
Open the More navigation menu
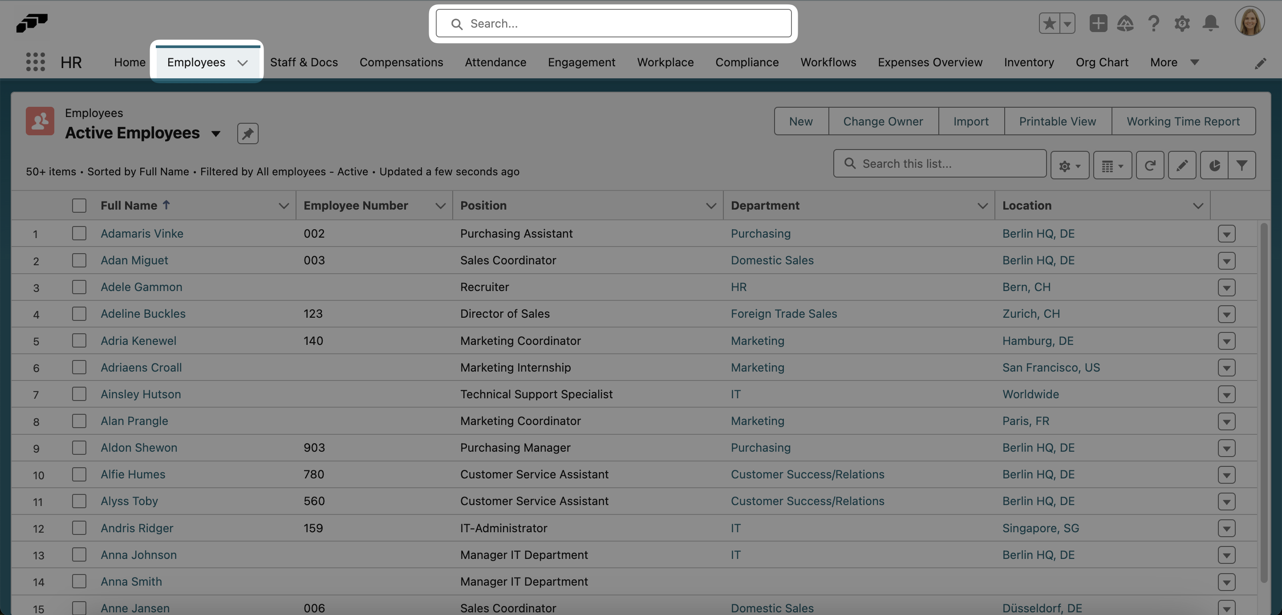[x=1173, y=62]
